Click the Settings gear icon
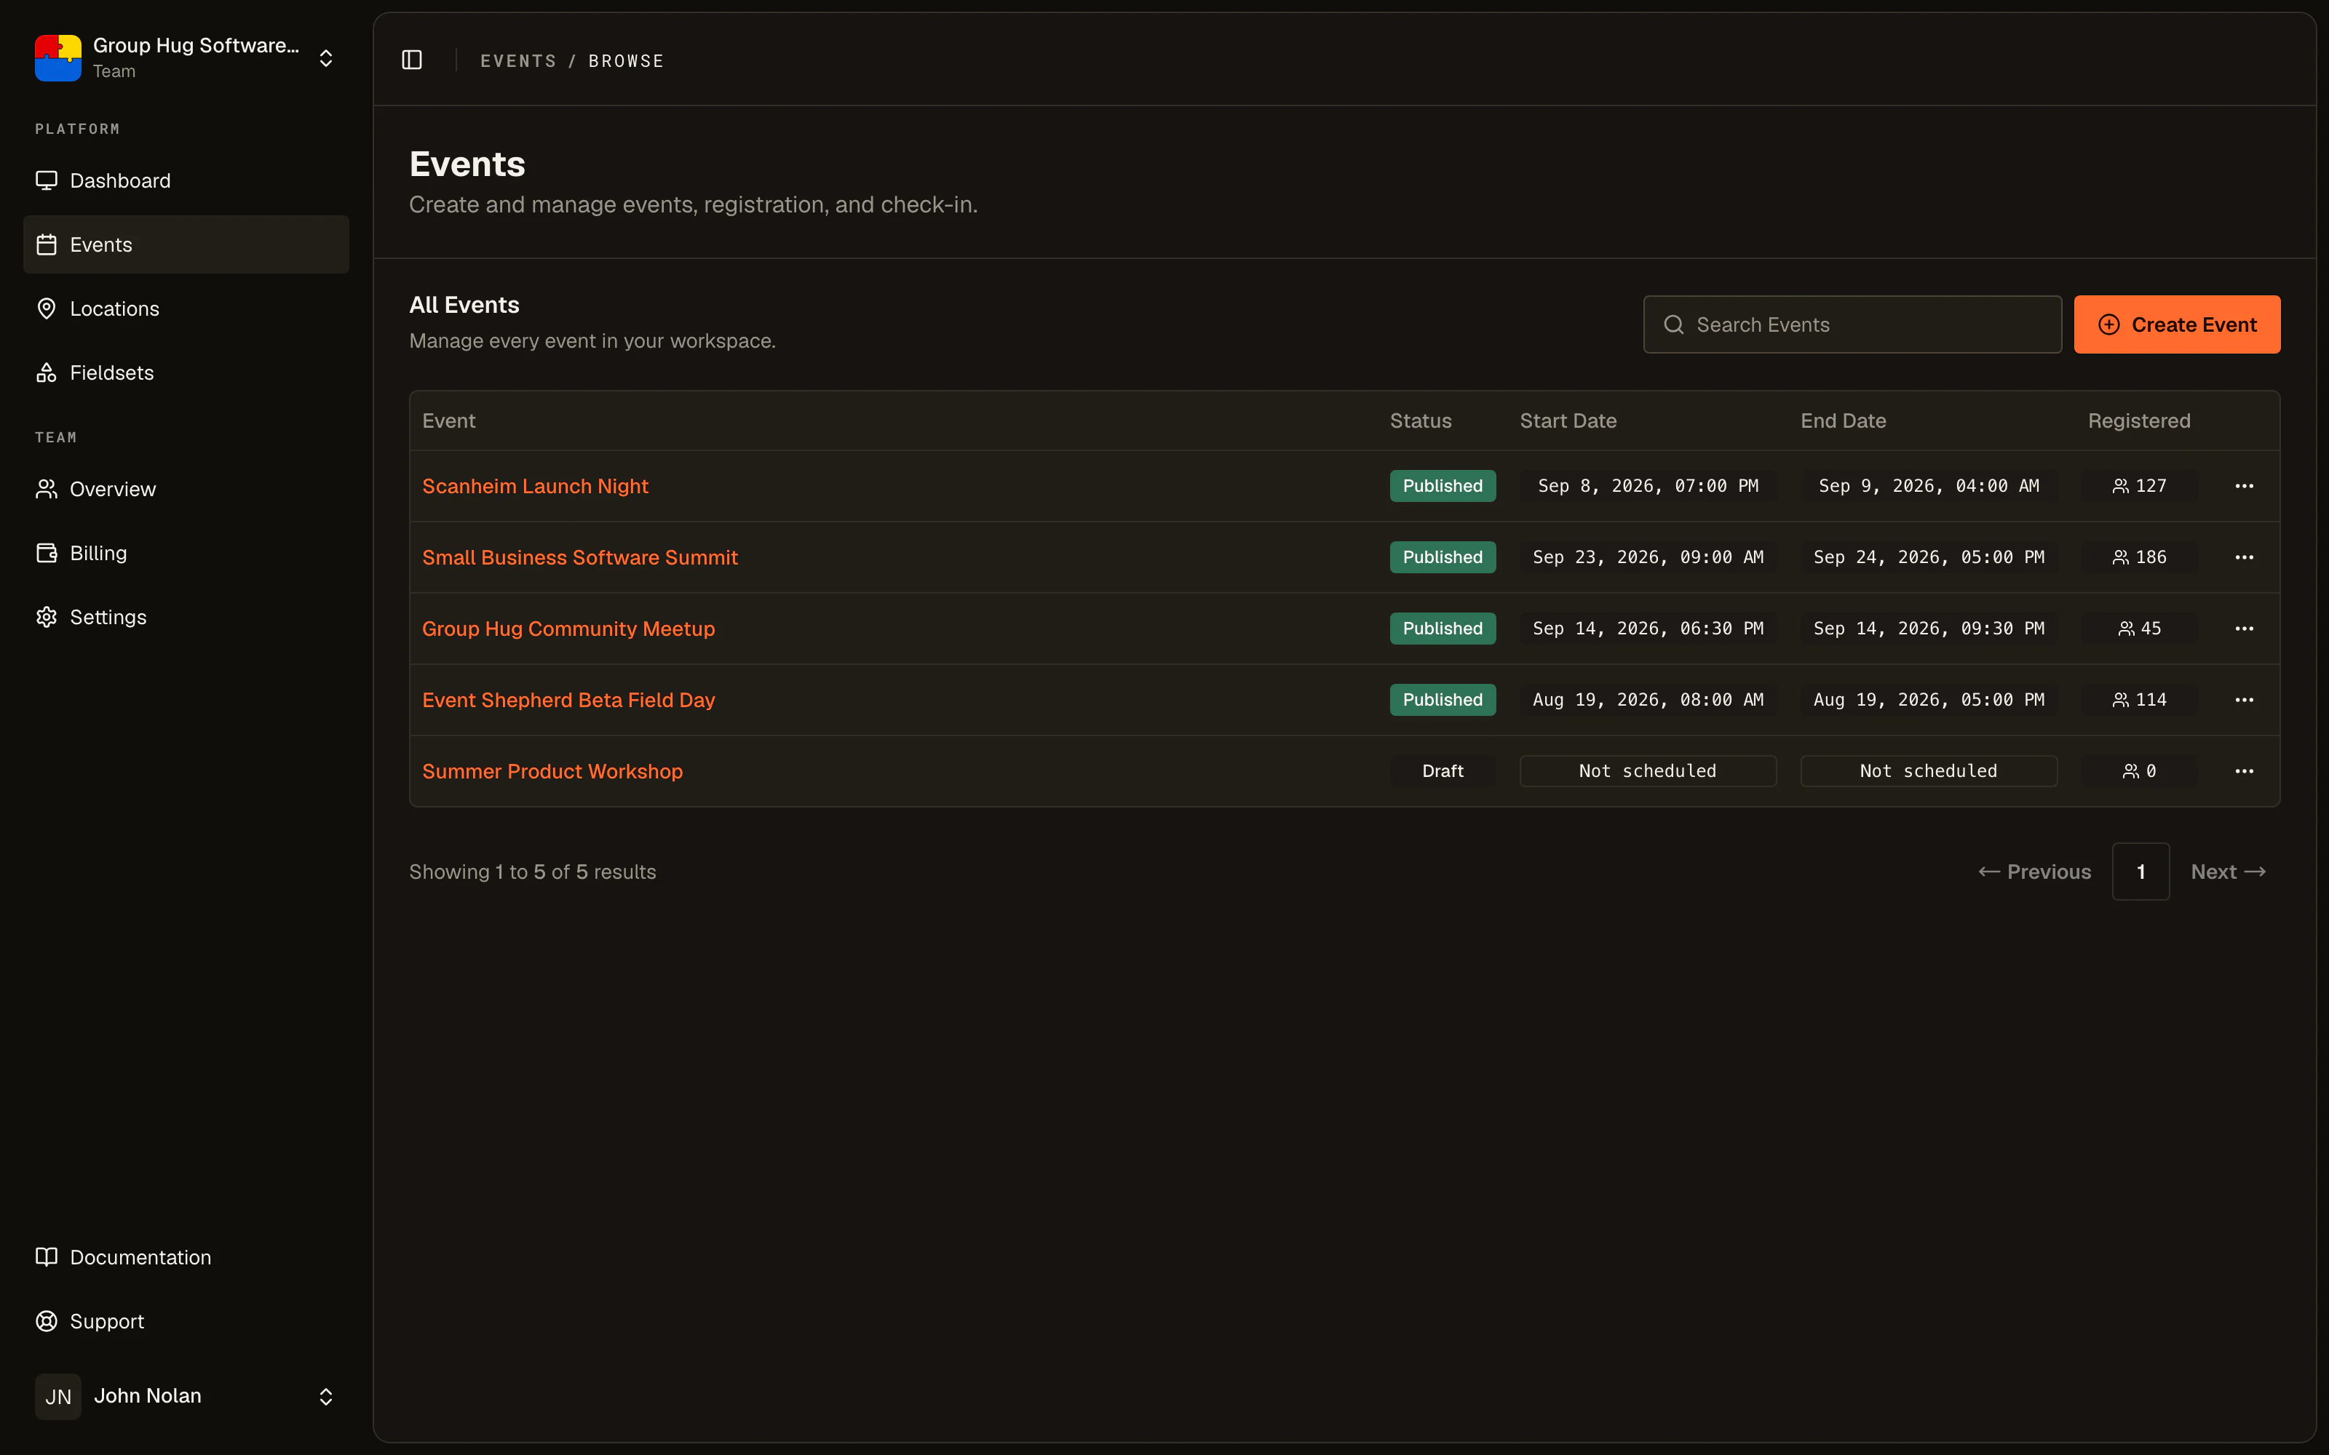 tap(46, 617)
